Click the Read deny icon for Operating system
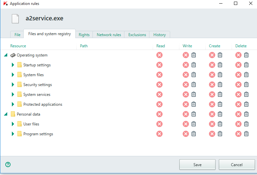Image resolution: width=257 pixels, height=175 pixels. (160, 55)
